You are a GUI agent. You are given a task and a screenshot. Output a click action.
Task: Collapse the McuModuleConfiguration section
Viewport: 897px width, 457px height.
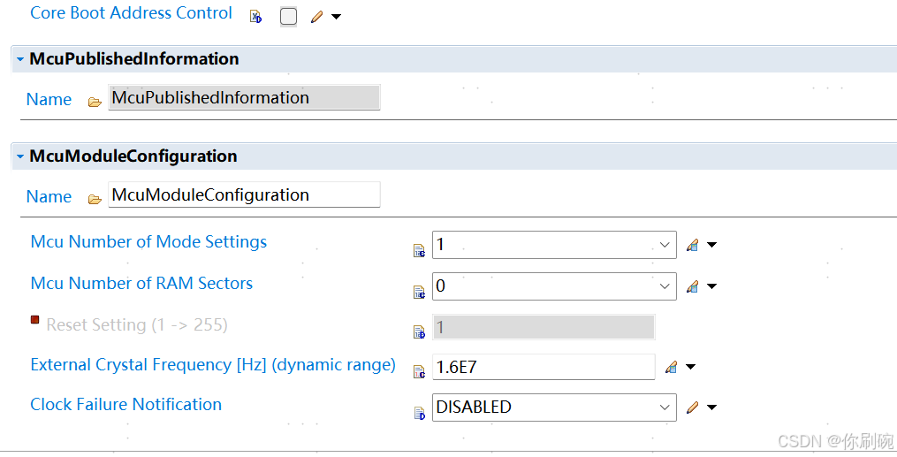20,156
